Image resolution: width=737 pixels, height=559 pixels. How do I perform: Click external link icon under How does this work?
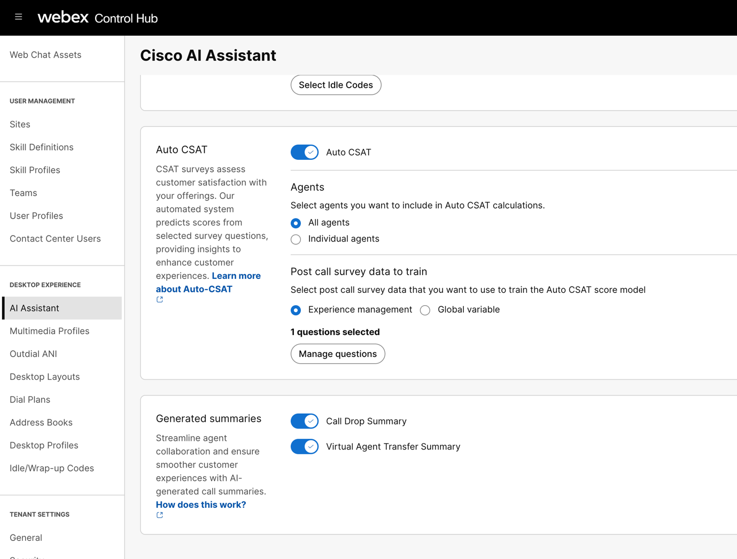pyautogui.click(x=160, y=515)
